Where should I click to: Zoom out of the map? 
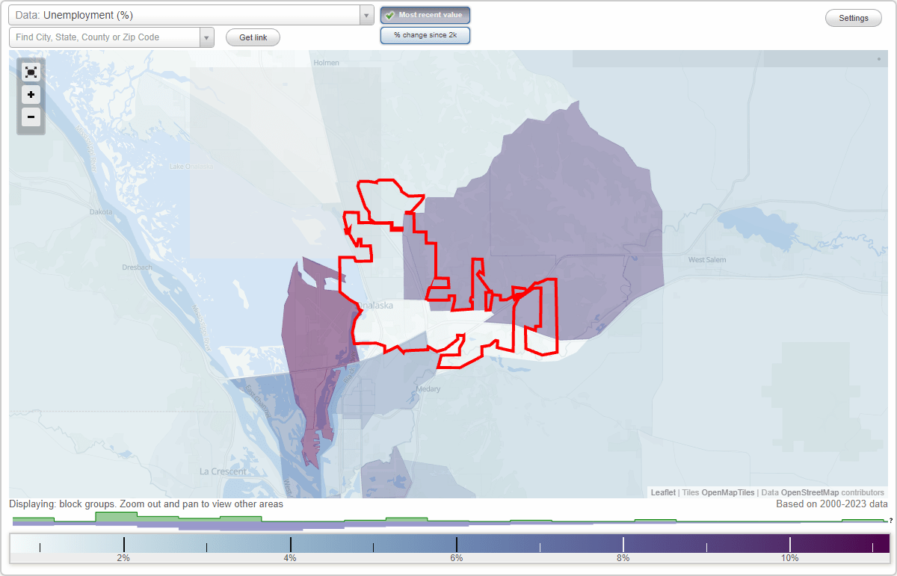pyautogui.click(x=31, y=117)
